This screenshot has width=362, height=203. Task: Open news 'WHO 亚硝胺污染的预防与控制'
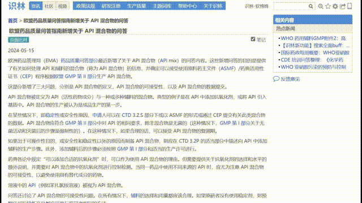coord(313,67)
